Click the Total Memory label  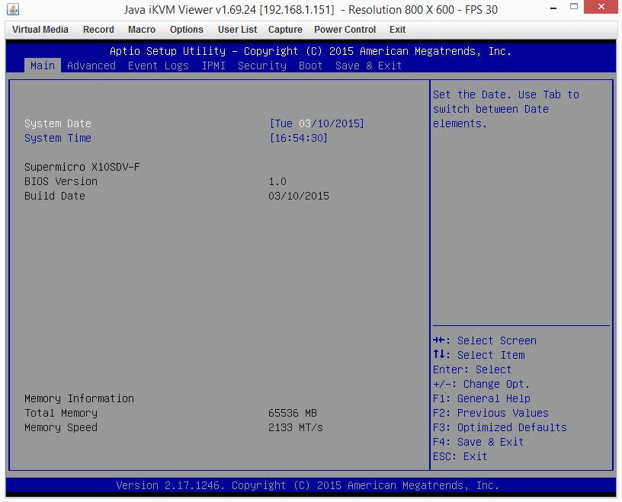(61, 413)
